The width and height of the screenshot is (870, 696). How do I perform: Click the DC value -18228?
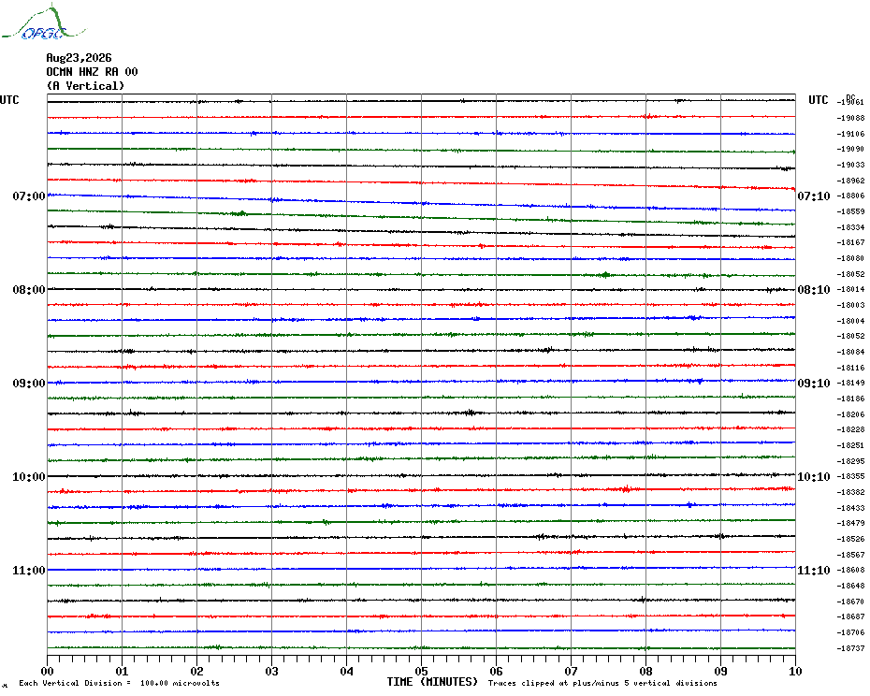coord(850,430)
